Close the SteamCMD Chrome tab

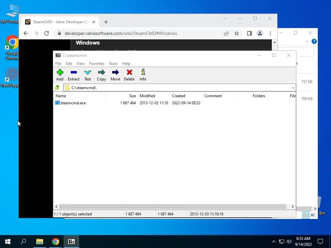94,22
